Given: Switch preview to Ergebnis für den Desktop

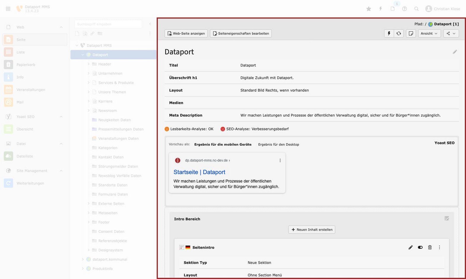Looking at the screenshot, I should coord(278,145).
